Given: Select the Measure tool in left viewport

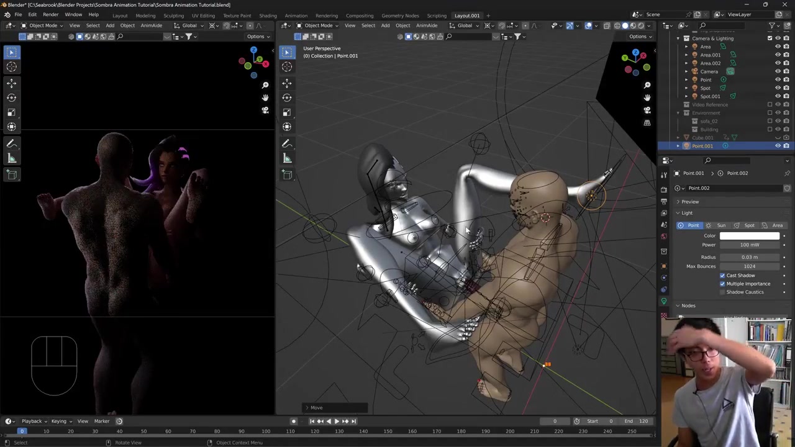Looking at the screenshot, I should (x=11, y=158).
